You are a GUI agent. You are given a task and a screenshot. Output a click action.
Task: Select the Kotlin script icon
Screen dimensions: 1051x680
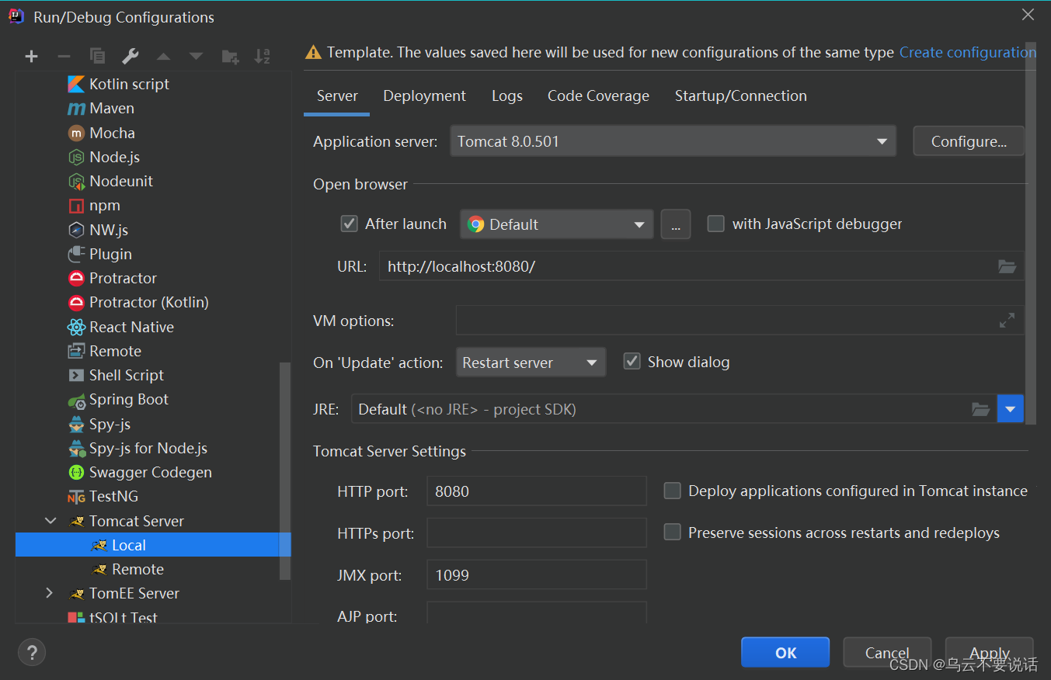[x=76, y=84]
